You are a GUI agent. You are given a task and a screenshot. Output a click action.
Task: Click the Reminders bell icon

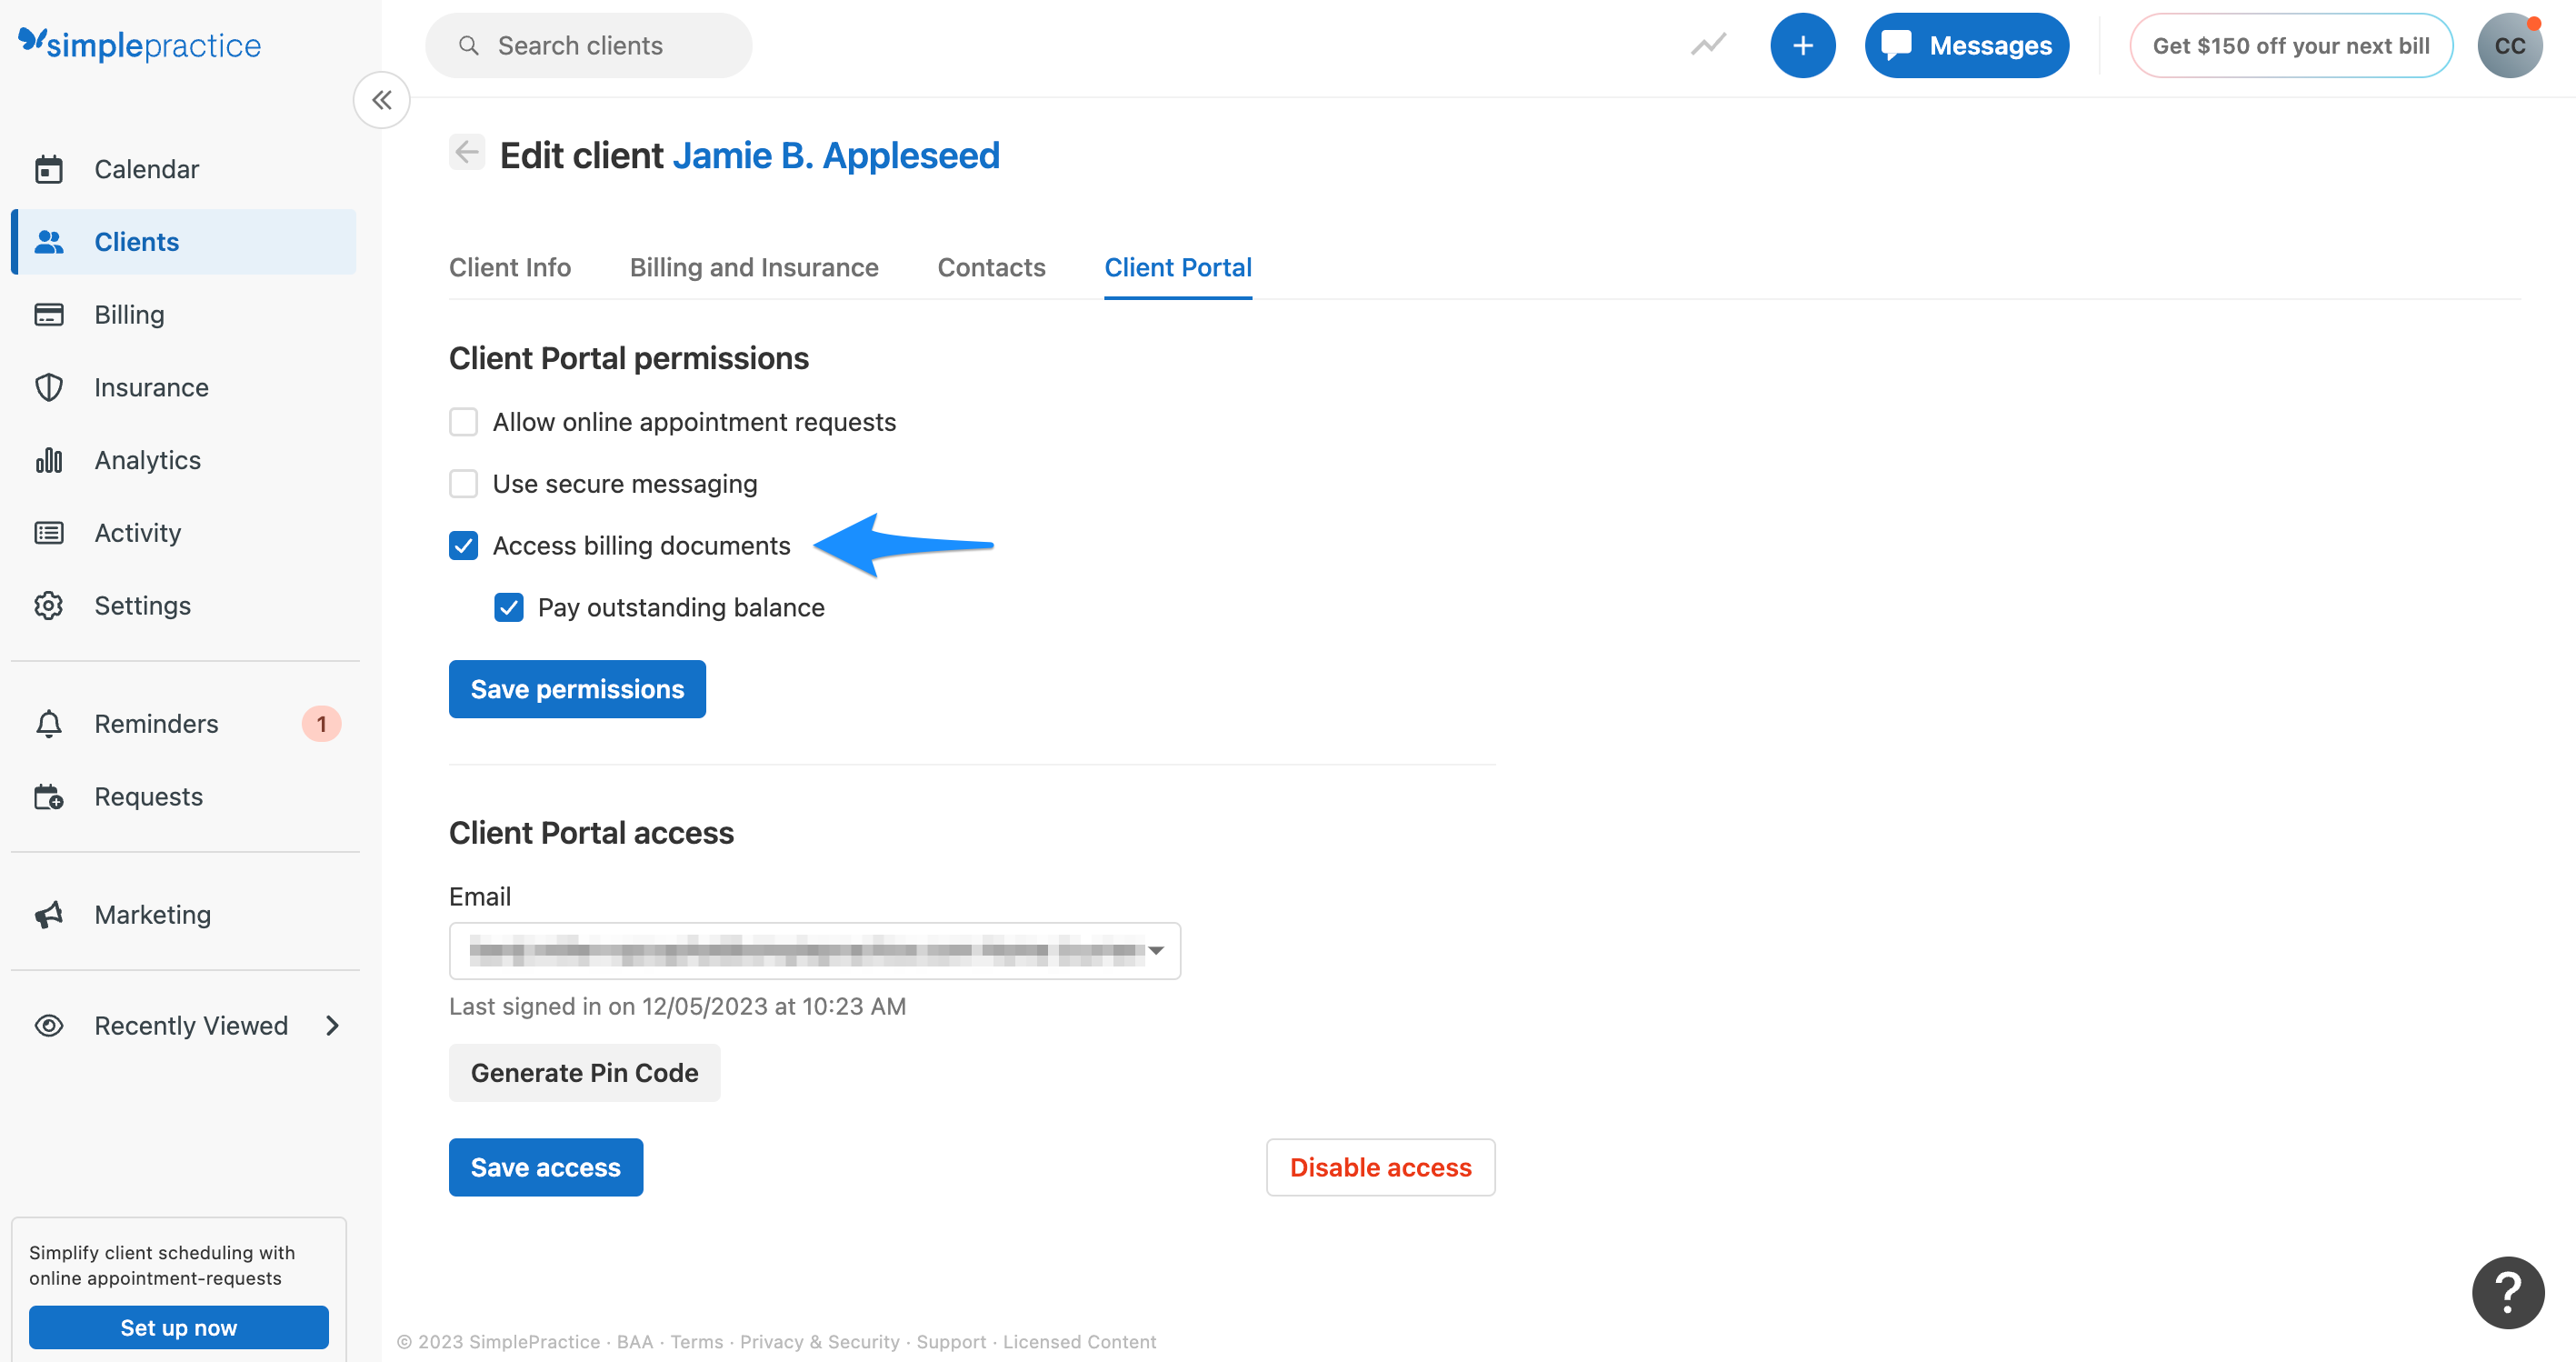pos(49,724)
